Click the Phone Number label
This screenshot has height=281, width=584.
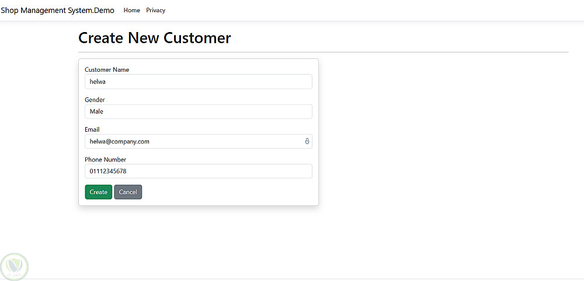[105, 160]
